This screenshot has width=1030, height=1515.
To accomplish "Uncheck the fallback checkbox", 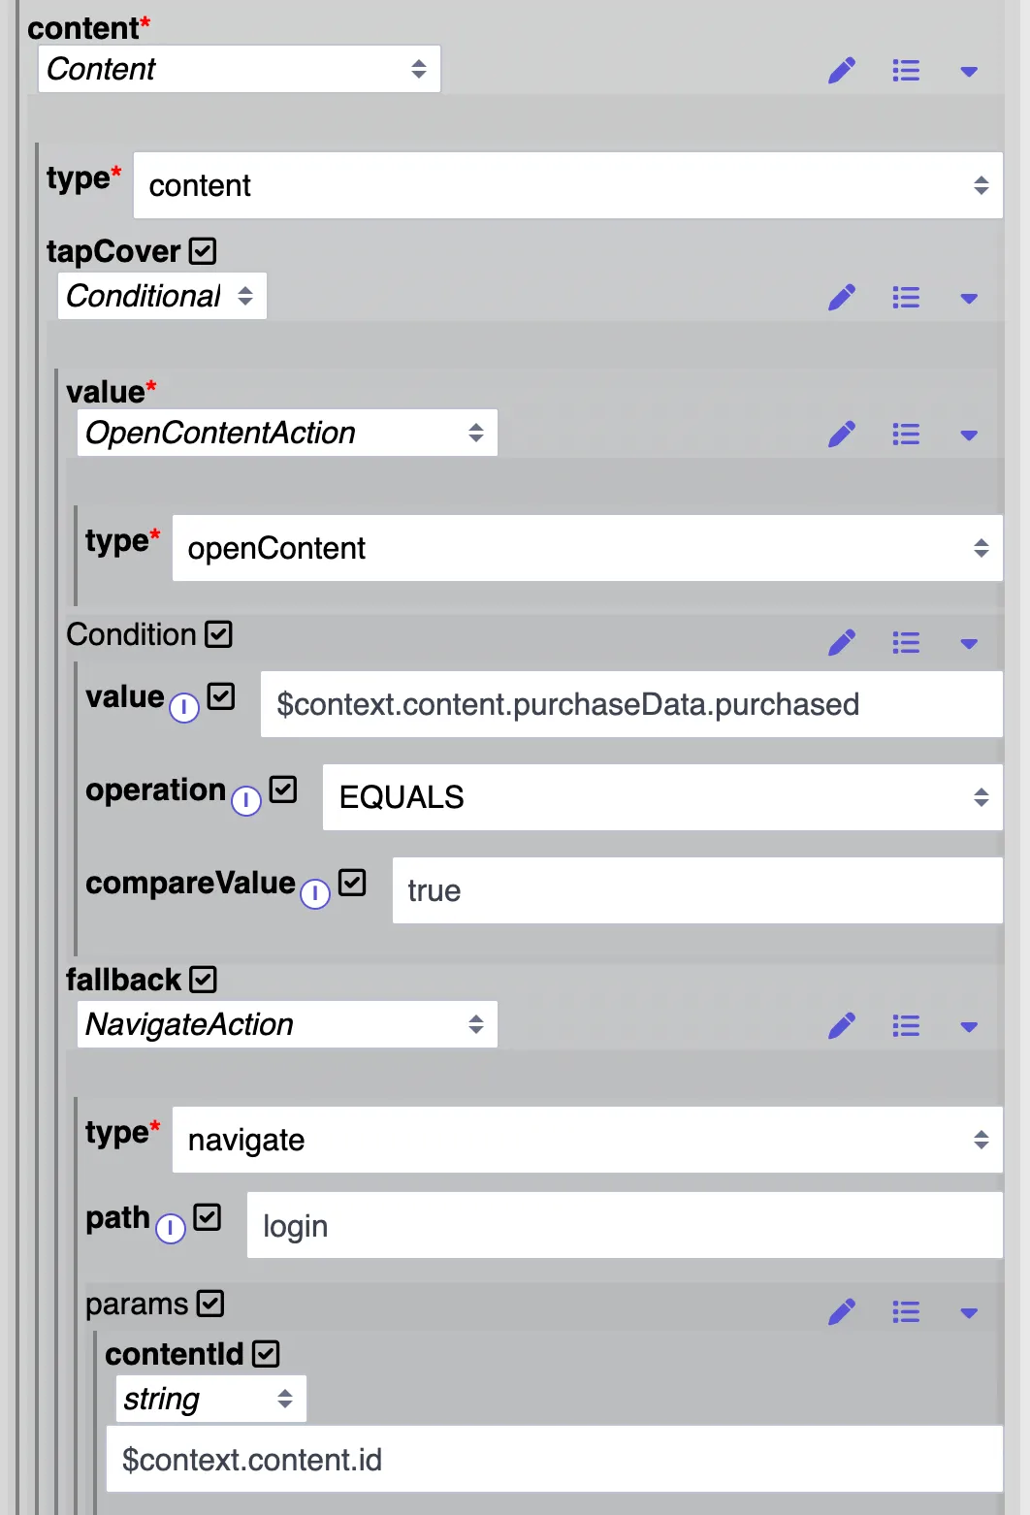I will (x=204, y=980).
